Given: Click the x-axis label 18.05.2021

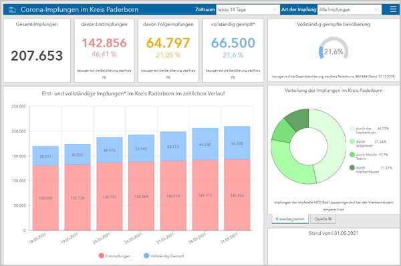Looking at the screenshot, I should point(38,238).
